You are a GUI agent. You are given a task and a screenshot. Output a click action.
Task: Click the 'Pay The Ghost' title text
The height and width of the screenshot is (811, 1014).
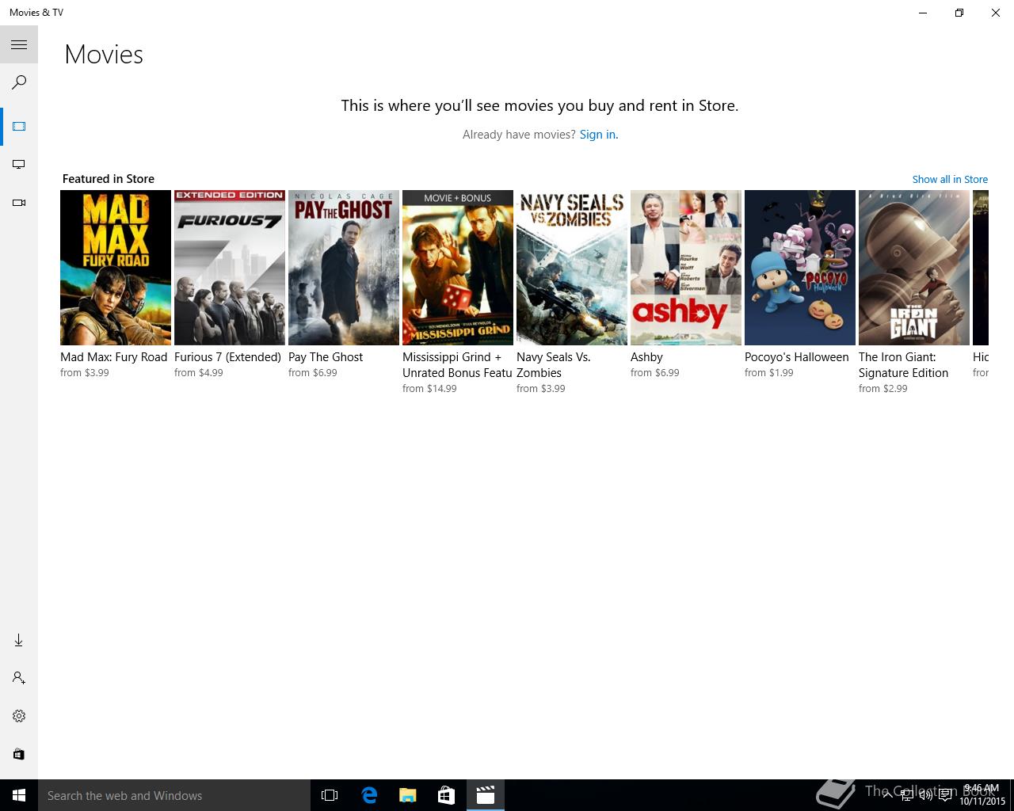pyautogui.click(x=326, y=357)
